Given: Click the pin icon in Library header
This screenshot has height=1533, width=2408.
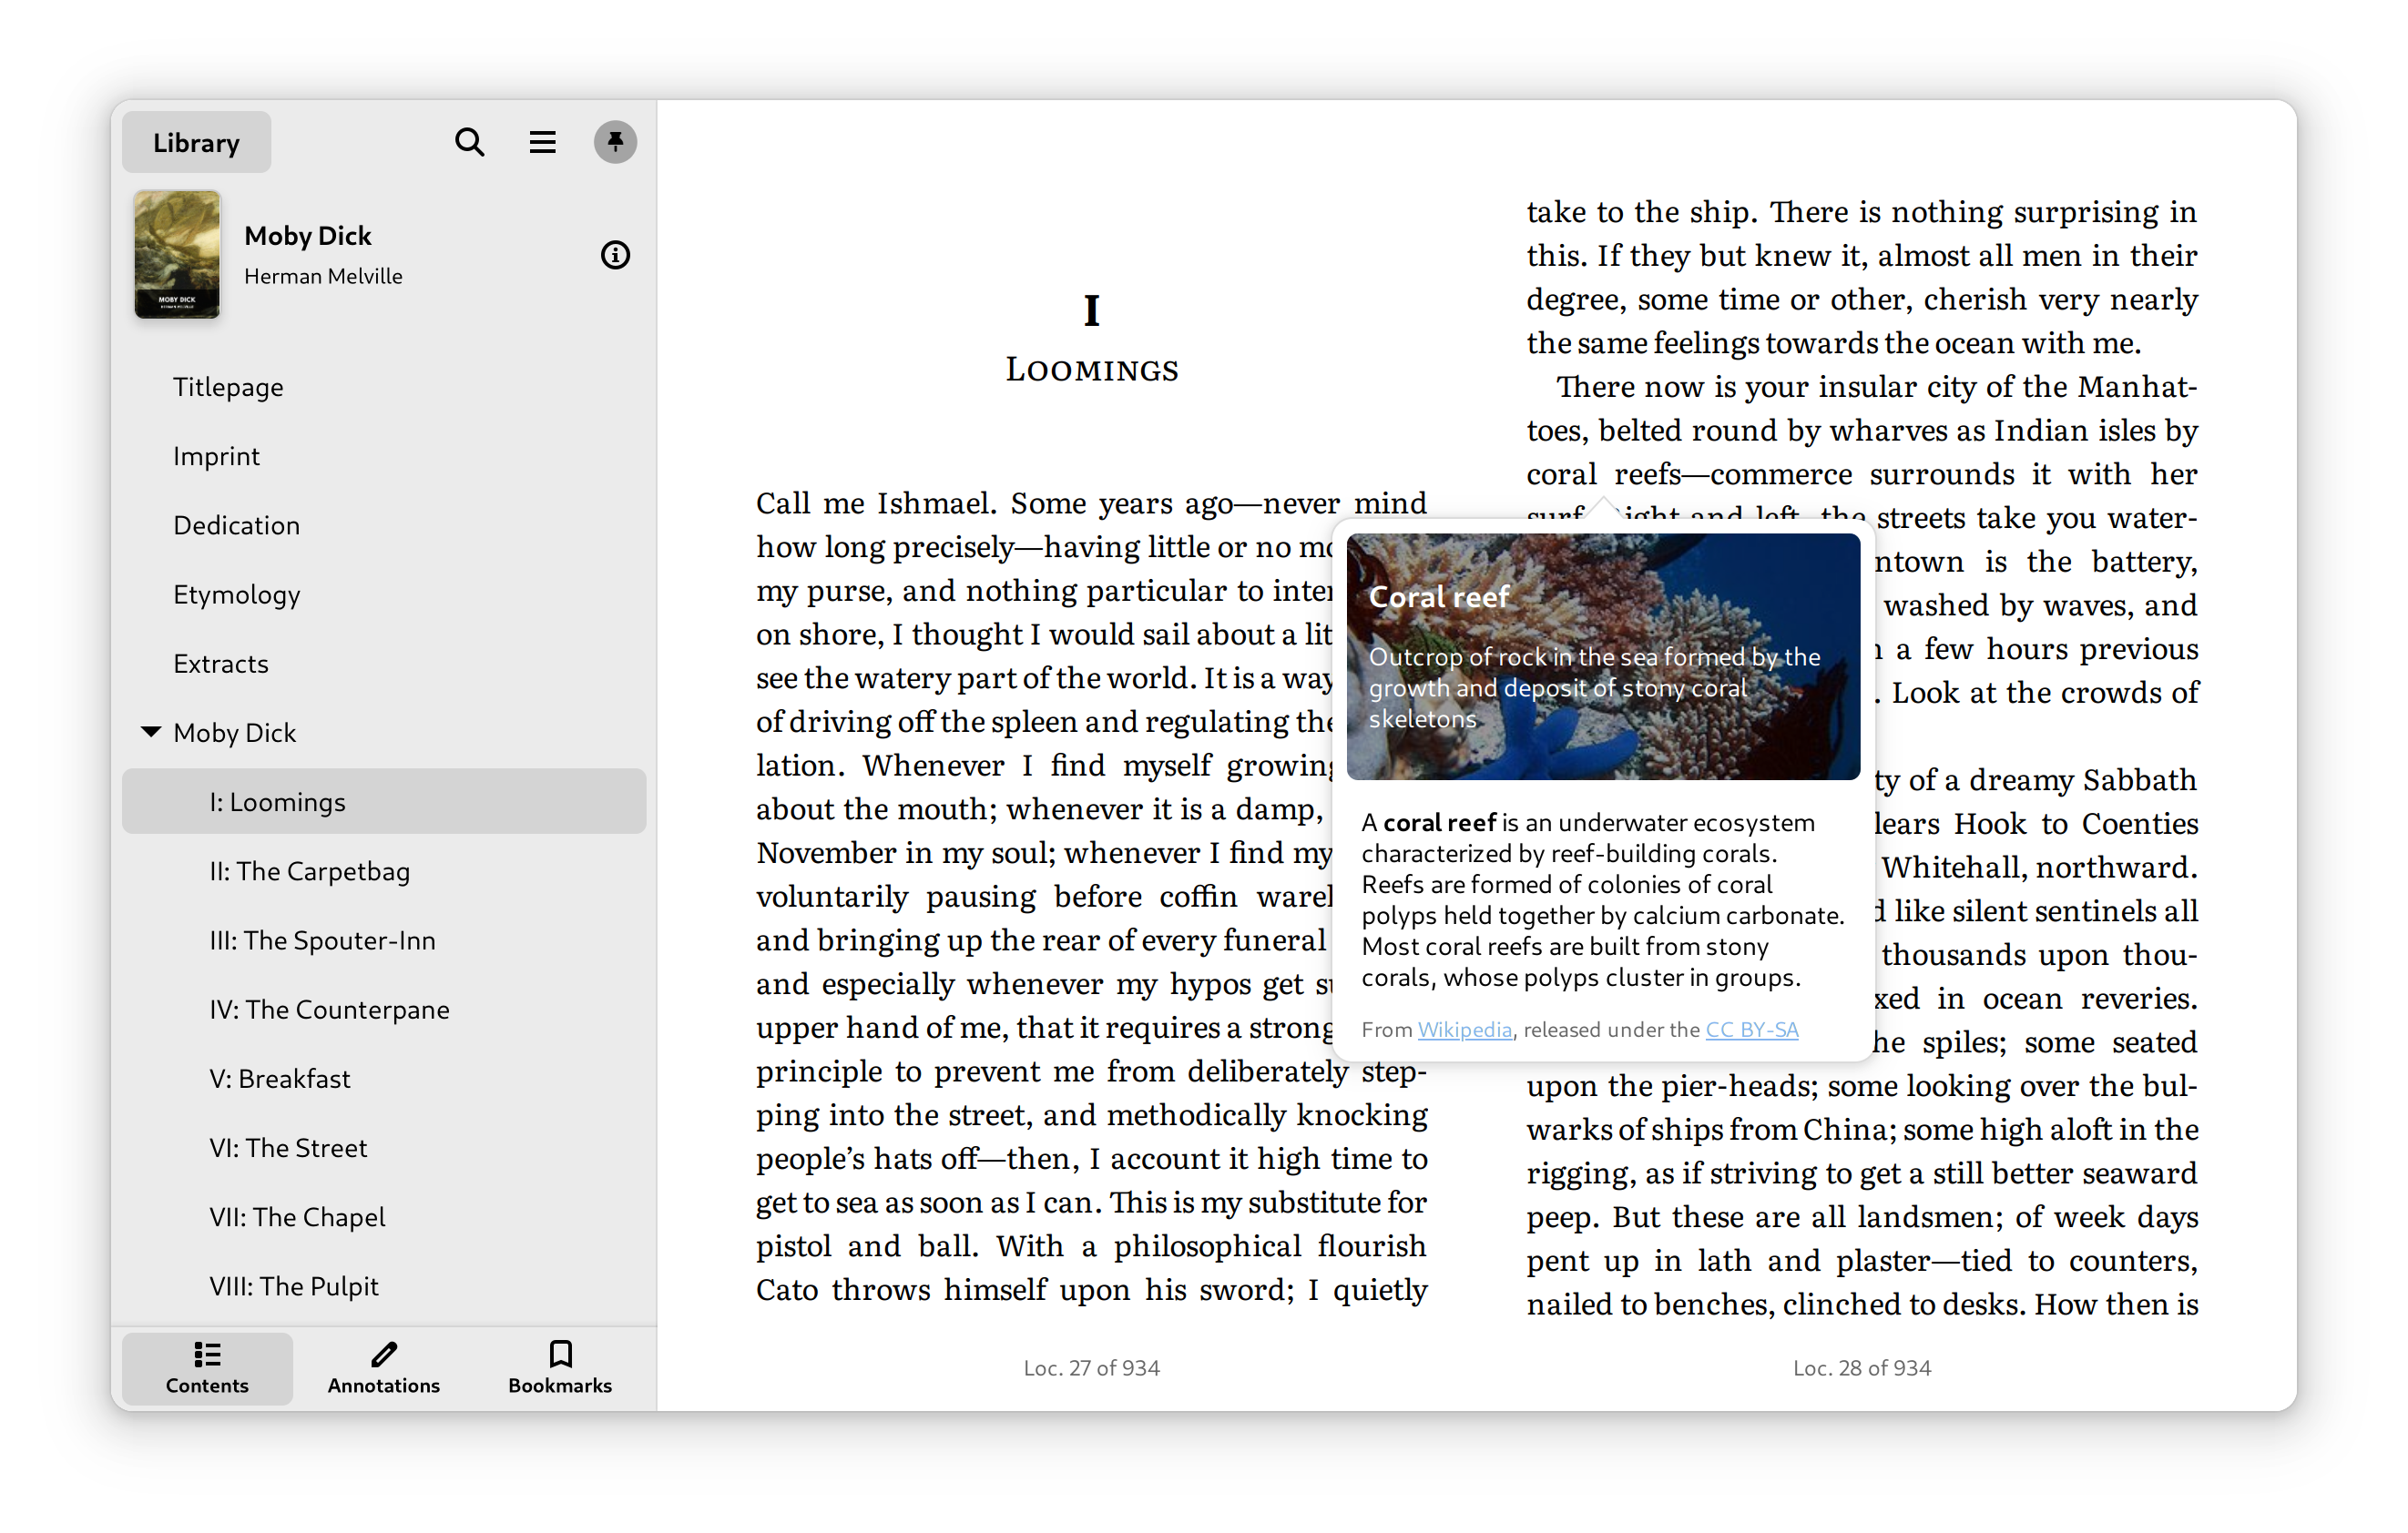Looking at the screenshot, I should [x=616, y=142].
